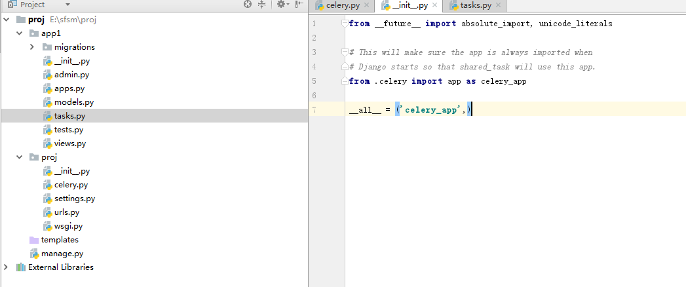Click '__all__' on line 7

[x=365, y=110]
